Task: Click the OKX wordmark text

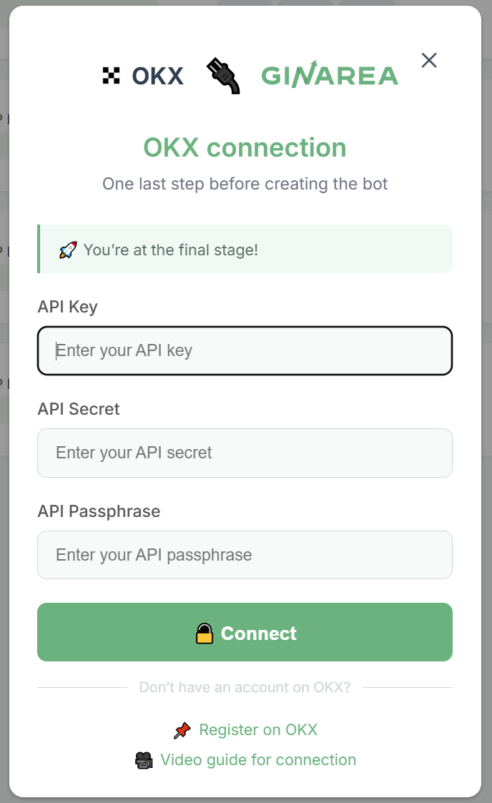Action: pyautogui.click(x=158, y=76)
